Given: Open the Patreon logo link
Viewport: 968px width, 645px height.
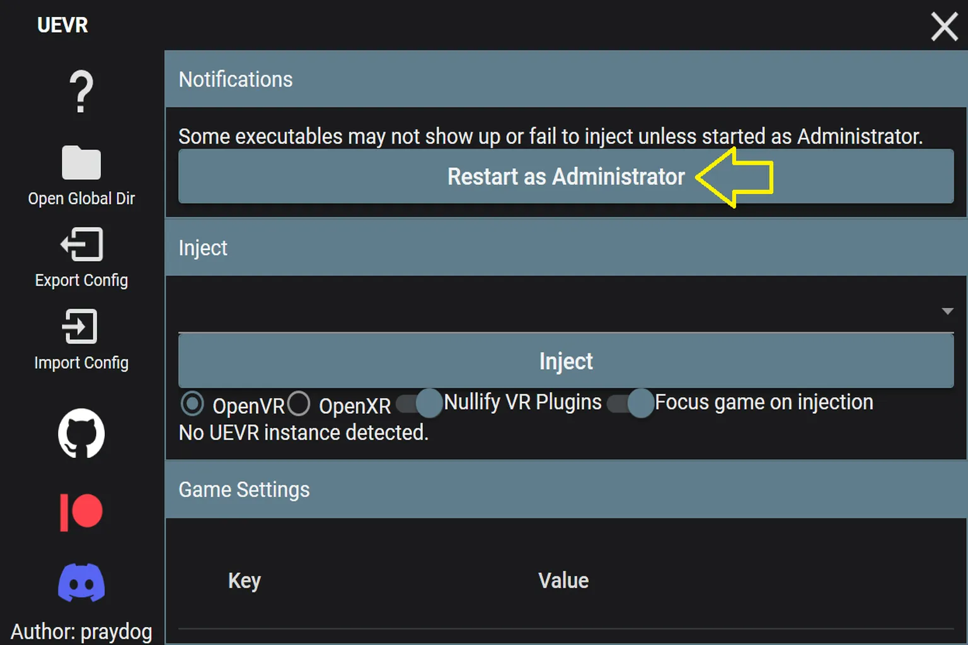Looking at the screenshot, I should click(81, 512).
